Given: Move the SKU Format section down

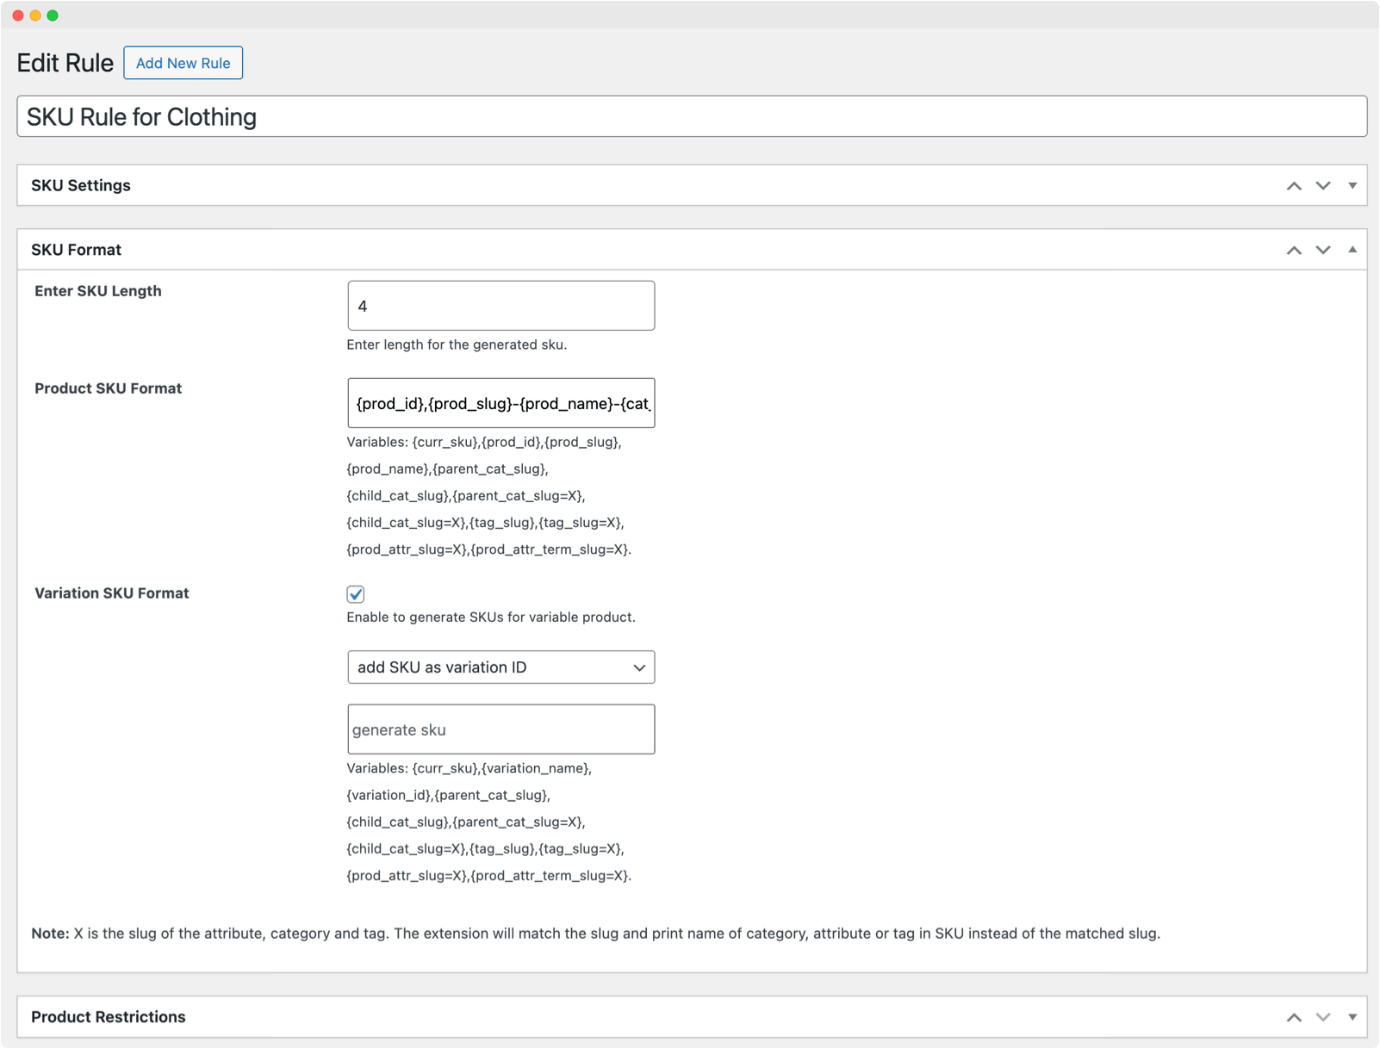Looking at the screenshot, I should tap(1322, 250).
